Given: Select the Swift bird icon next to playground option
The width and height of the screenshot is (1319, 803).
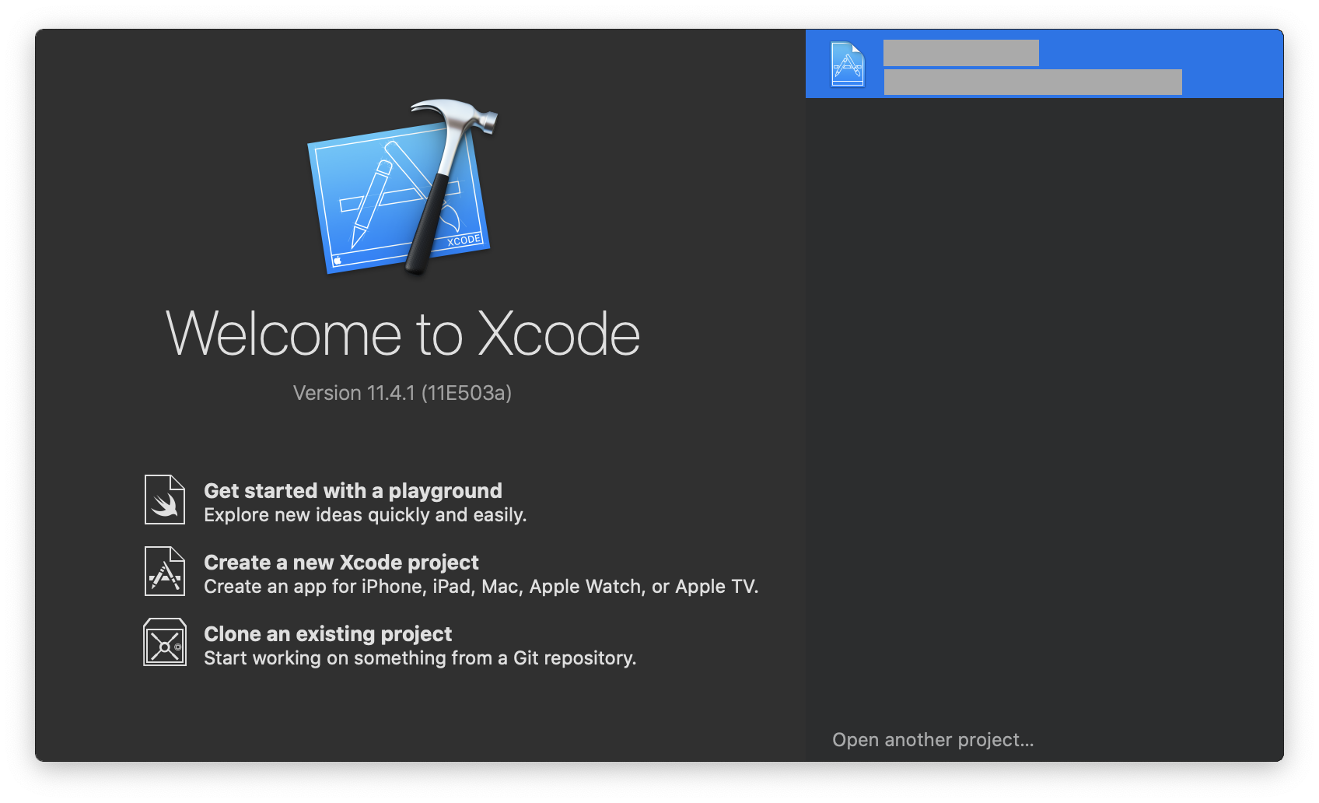Looking at the screenshot, I should point(164,500).
